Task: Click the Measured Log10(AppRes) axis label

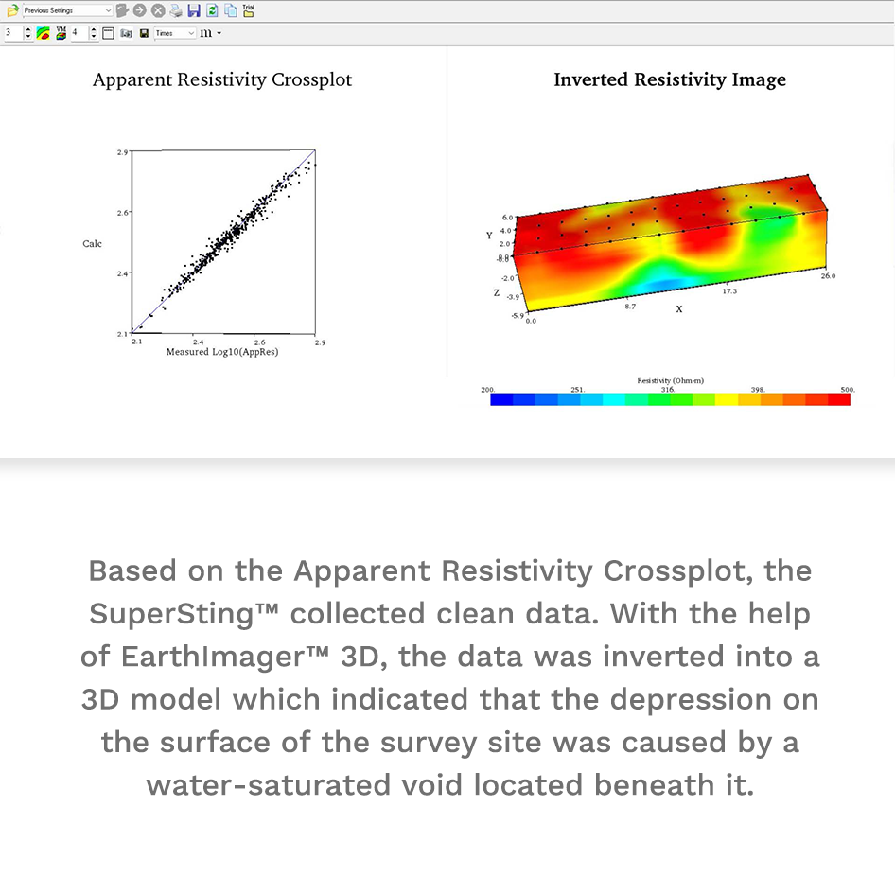Action: click(222, 352)
